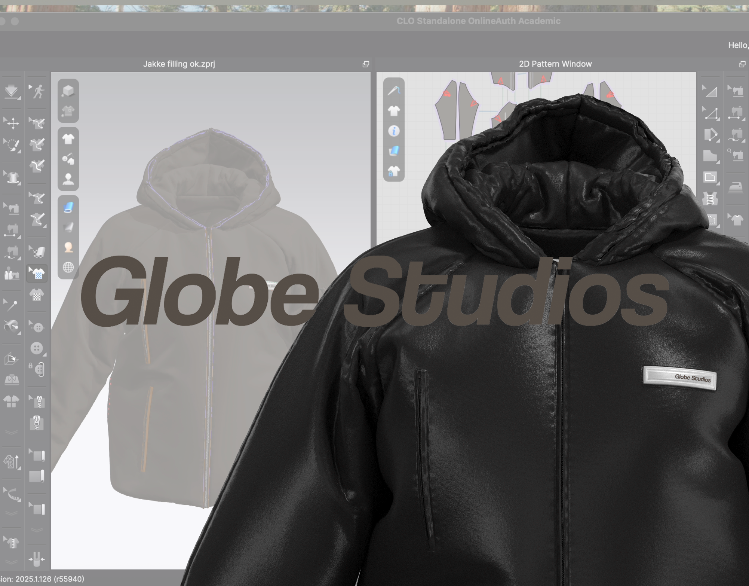The width and height of the screenshot is (749, 586).
Task: Toggle 2D pattern info 'i' display
Action: point(394,131)
